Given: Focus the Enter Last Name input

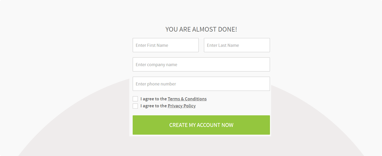Looking at the screenshot, I should [237, 45].
